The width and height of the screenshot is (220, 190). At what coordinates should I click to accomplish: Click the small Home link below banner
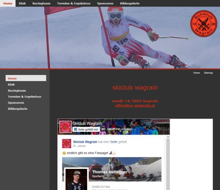pos(197,73)
